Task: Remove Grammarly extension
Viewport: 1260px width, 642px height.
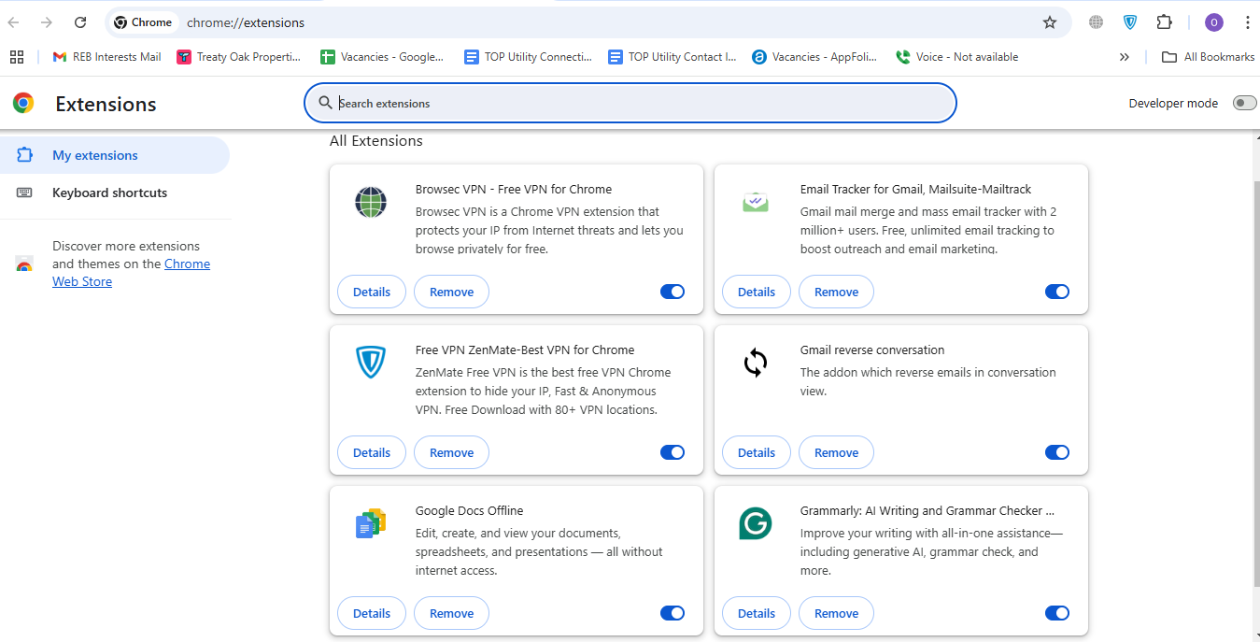Action: (837, 613)
